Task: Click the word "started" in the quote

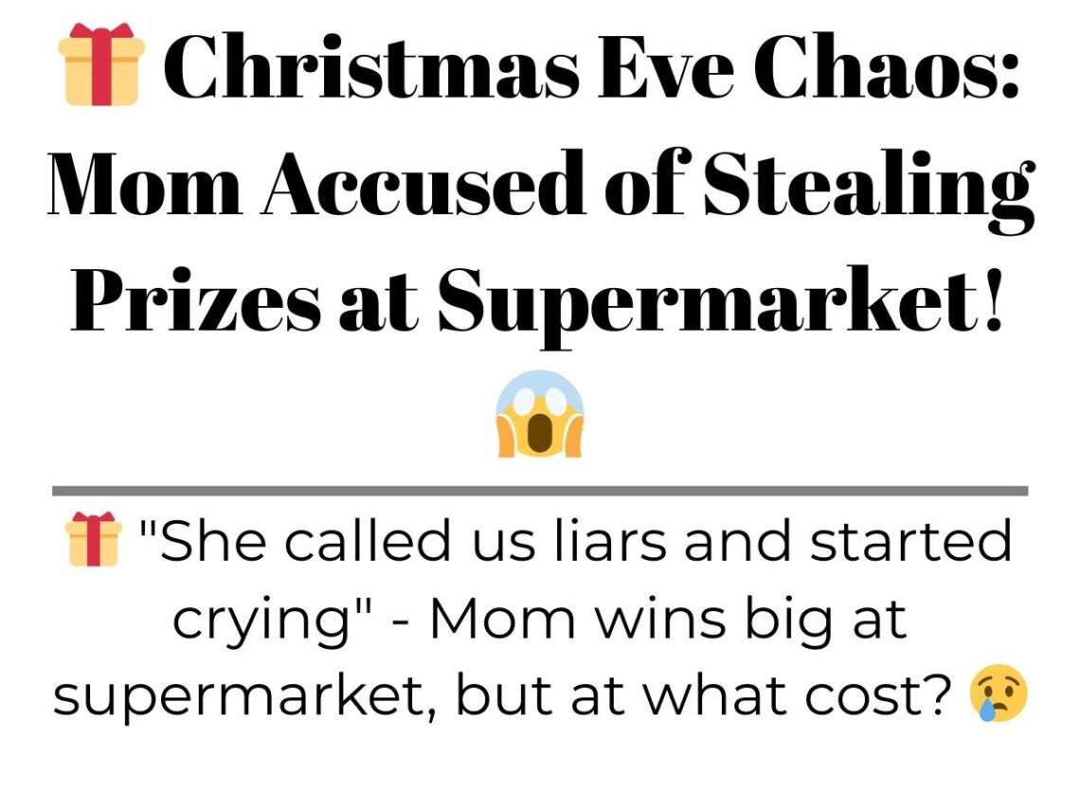Action: pyautogui.click(x=910, y=540)
